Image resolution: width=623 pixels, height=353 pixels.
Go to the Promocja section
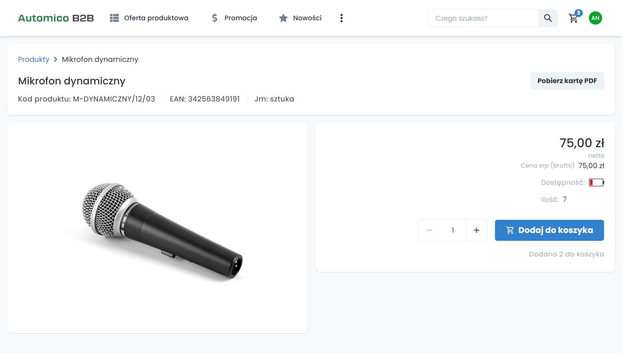(x=241, y=18)
